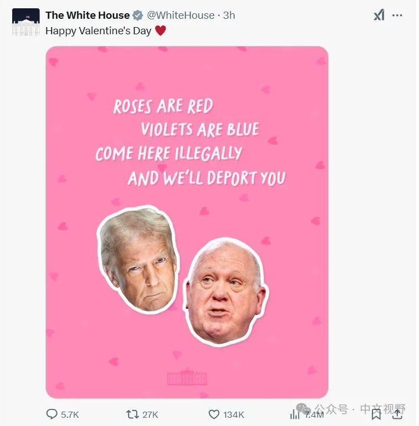Open the @WhiteHouse handle link
The width and height of the screenshot is (419, 426).
coord(180,15)
